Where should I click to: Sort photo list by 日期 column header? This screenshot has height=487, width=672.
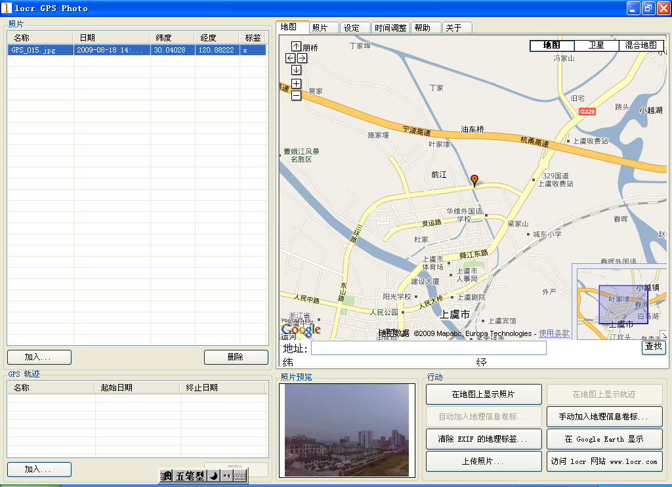tap(112, 37)
